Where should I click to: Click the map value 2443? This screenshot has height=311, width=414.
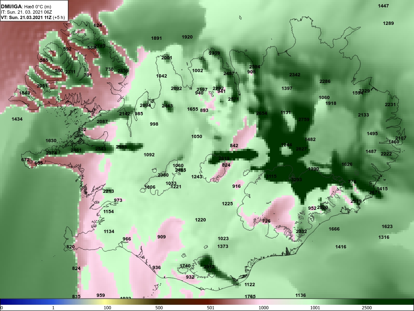coord(167,106)
